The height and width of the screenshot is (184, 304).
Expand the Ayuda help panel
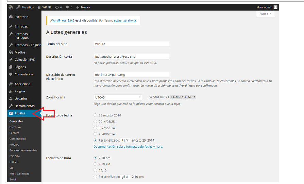[x=266, y=14]
